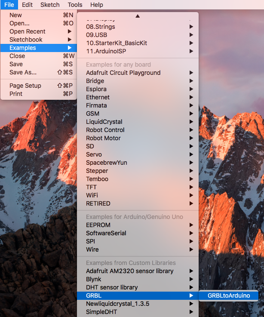Open the GSM examples submenu

point(138,114)
